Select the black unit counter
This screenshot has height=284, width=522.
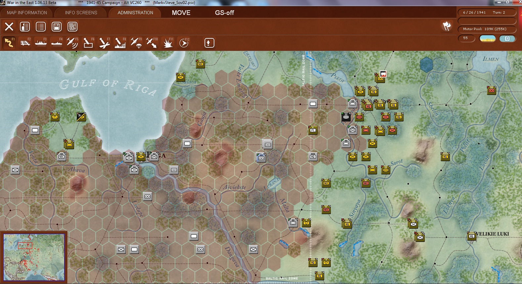(346, 117)
